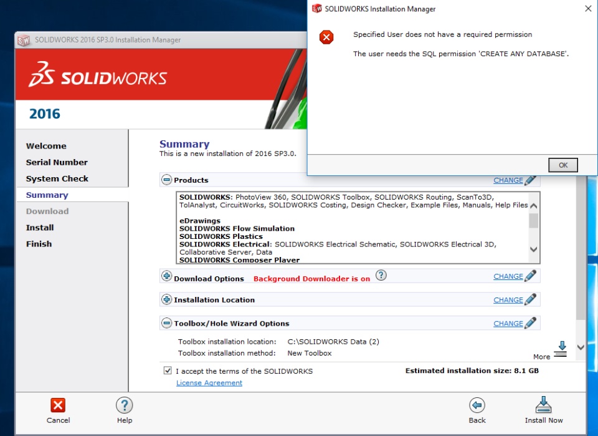Select the Install step in sidebar

40,228
